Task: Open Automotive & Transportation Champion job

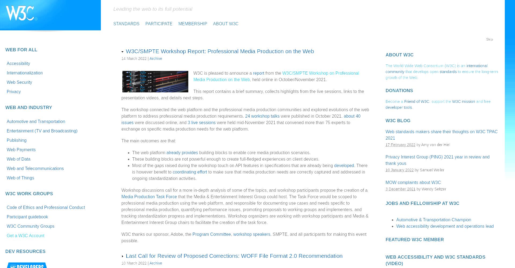Action: (x=434, y=220)
